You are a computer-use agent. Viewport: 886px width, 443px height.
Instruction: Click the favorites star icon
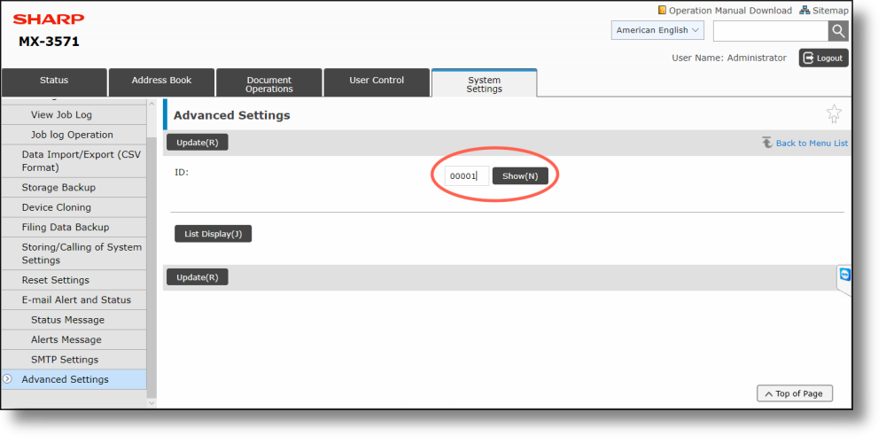pos(834,113)
